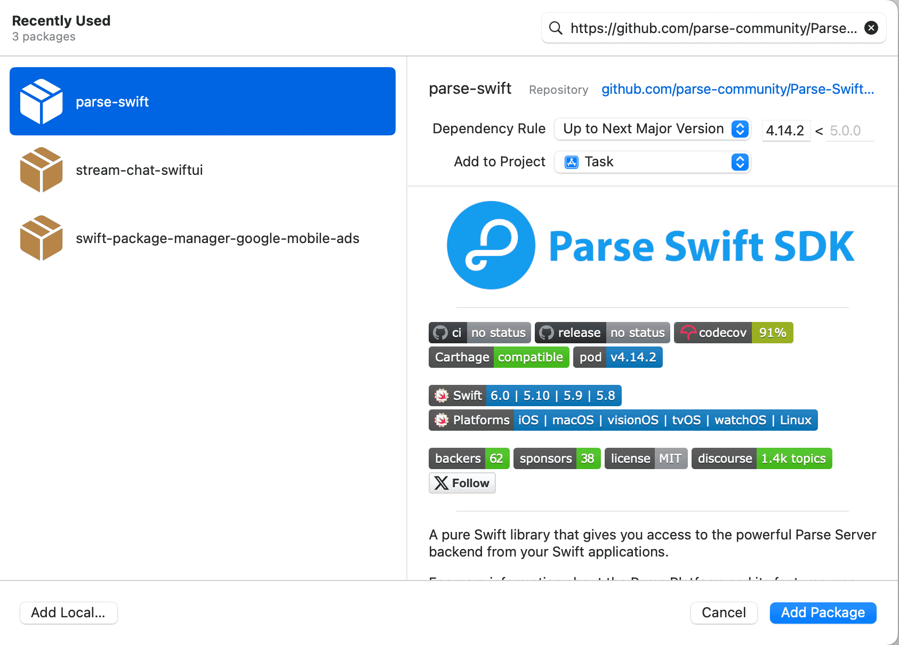Select stream-chat-swiftui from Recently Used list
Screen dimensions: 899x645
coord(139,170)
